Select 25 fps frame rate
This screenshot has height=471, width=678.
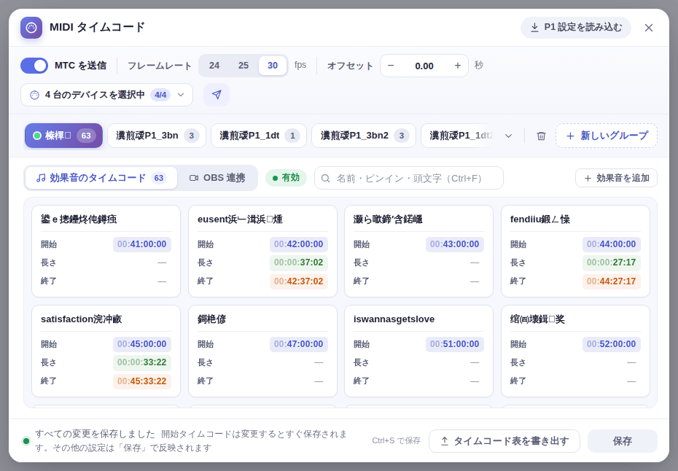pos(243,66)
